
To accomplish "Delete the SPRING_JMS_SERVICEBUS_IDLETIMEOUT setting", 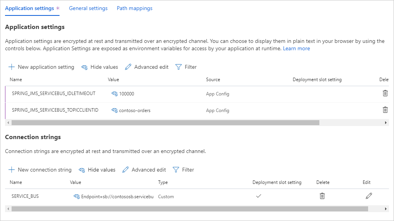I will [x=385, y=93].
